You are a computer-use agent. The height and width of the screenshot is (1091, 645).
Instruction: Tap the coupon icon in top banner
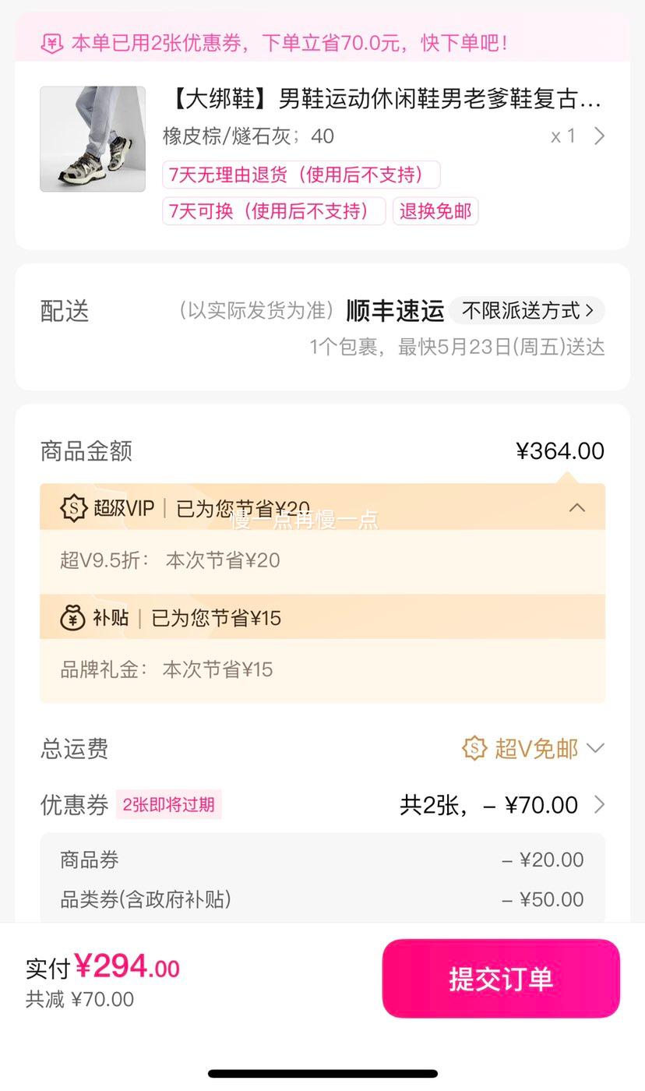pyautogui.click(x=51, y=44)
